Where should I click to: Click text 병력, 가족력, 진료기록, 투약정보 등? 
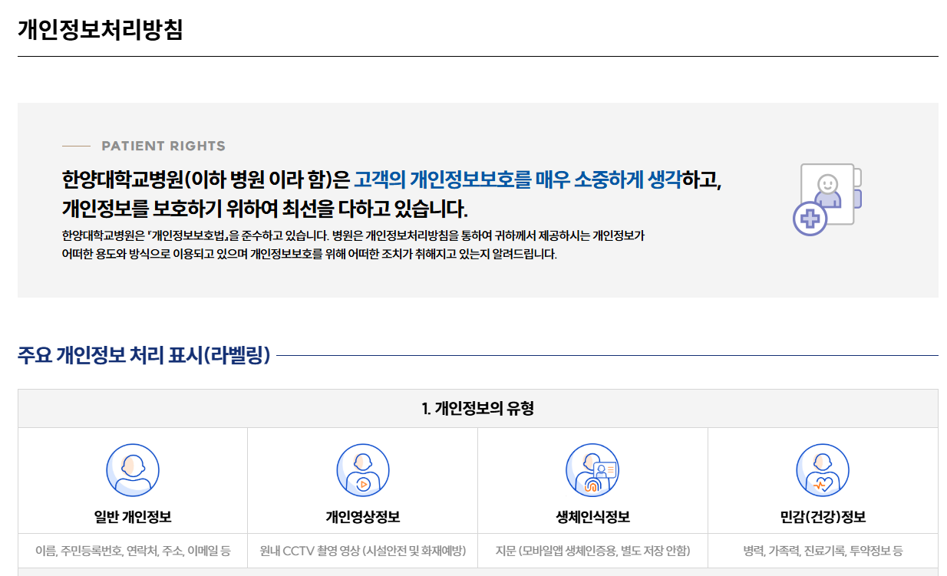(823, 551)
